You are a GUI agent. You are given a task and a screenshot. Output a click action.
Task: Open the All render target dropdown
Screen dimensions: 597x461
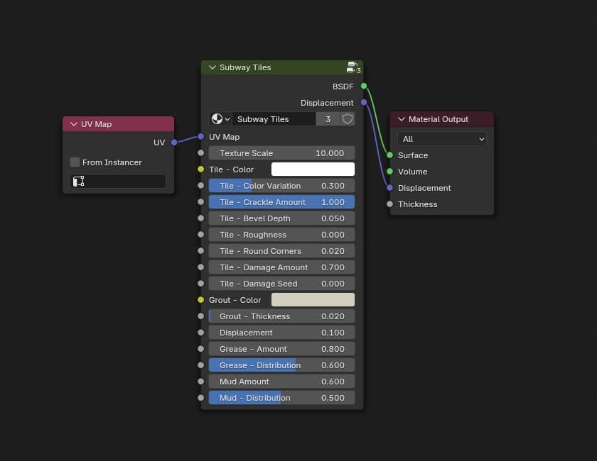pyautogui.click(x=442, y=139)
